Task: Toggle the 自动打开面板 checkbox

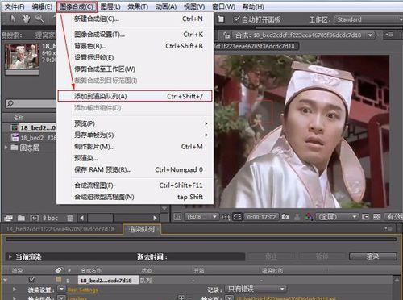Action: pyautogui.click(x=236, y=19)
